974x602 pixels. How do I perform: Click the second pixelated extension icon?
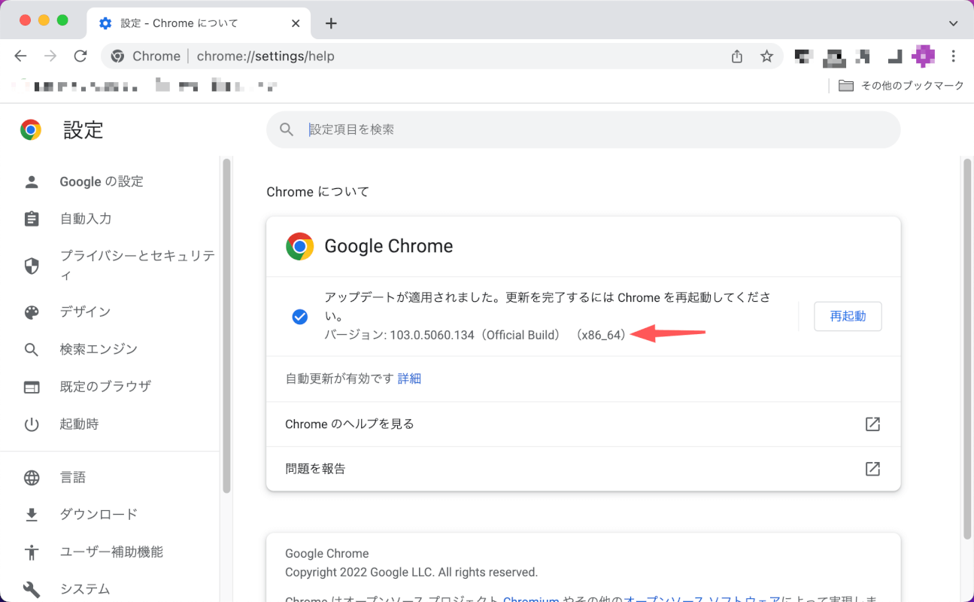833,56
